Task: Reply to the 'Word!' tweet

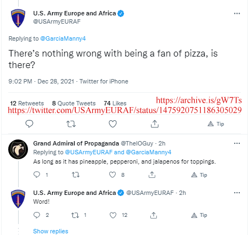Action: point(37,215)
